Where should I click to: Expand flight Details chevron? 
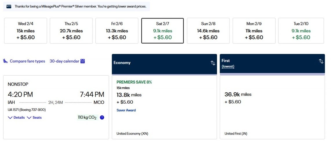(x=10, y=117)
